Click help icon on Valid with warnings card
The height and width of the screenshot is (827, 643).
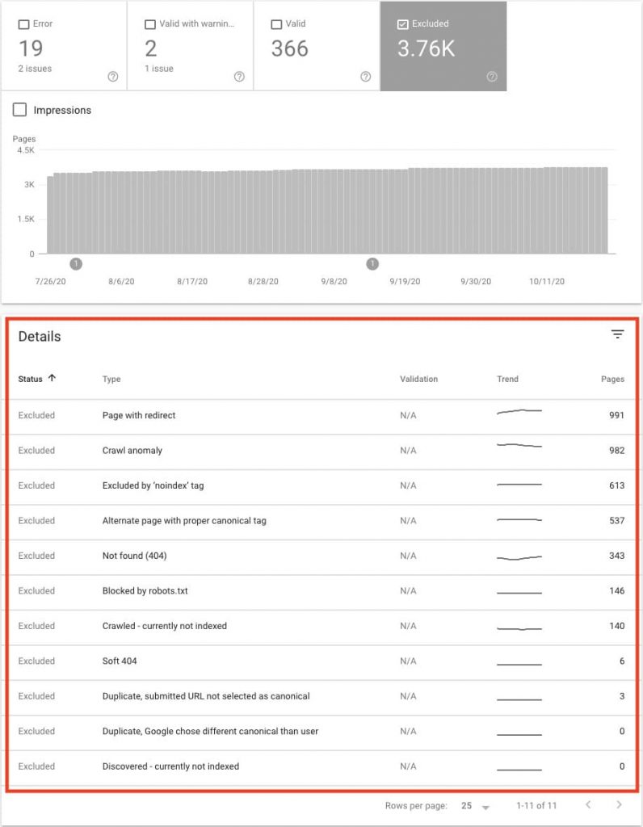click(x=239, y=77)
